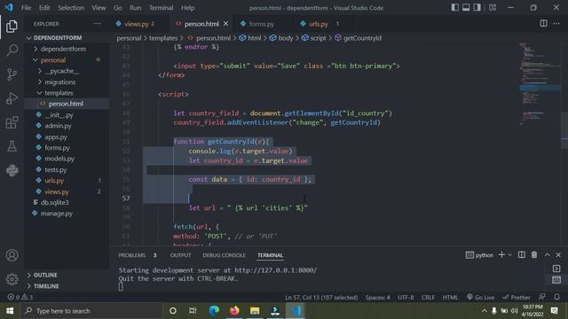Viewport: 568px width, 319px height.
Task: Change CRLF end of line sequence
Action: [428, 298]
